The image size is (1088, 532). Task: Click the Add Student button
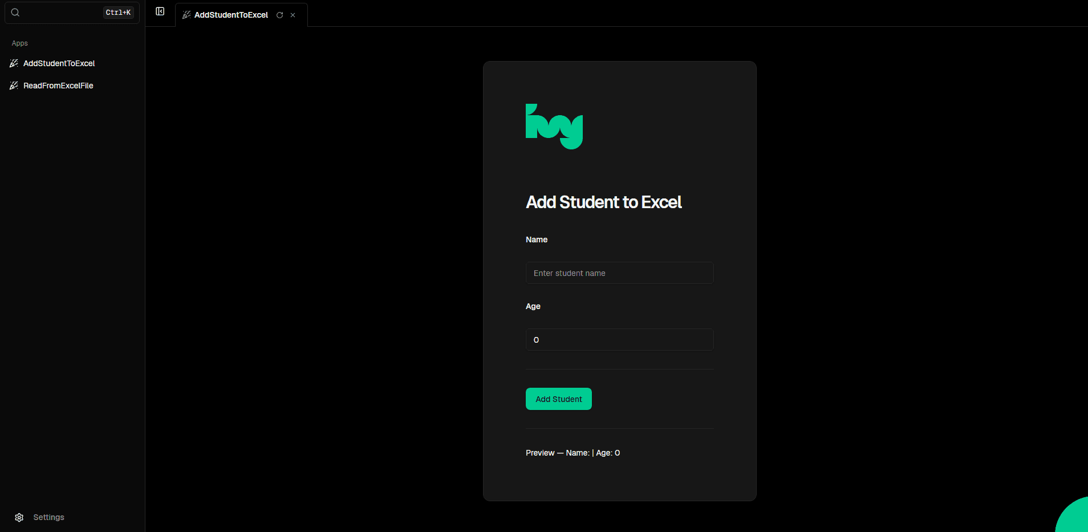tap(559, 399)
